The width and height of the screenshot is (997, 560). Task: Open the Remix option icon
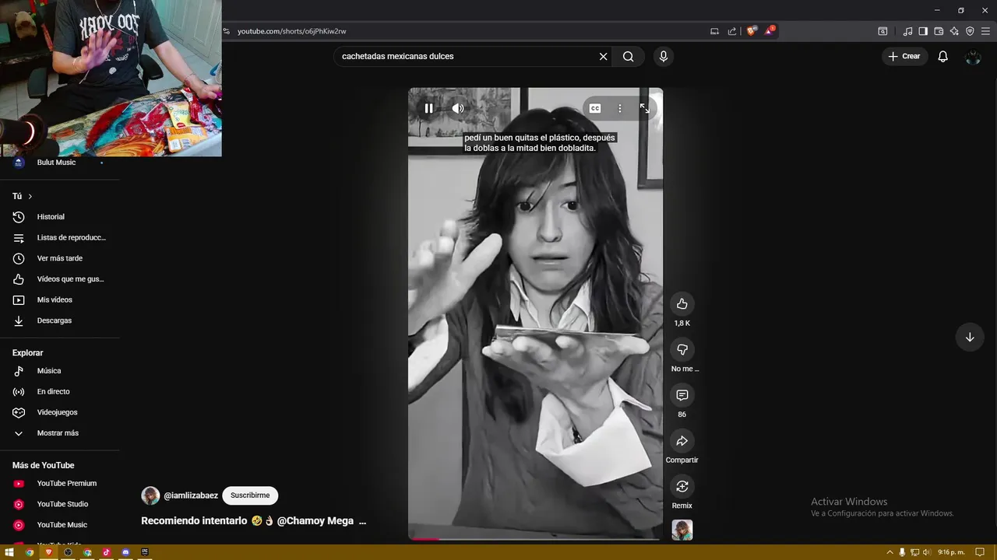click(682, 487)
